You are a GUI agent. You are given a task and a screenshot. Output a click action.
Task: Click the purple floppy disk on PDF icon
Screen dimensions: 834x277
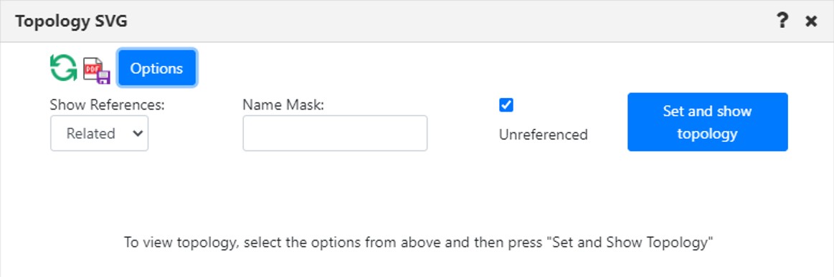tap(103, 77)
